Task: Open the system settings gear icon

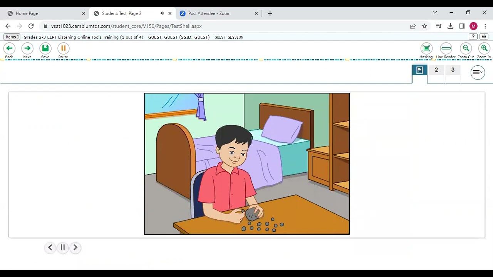Action: tap(484, 37)
